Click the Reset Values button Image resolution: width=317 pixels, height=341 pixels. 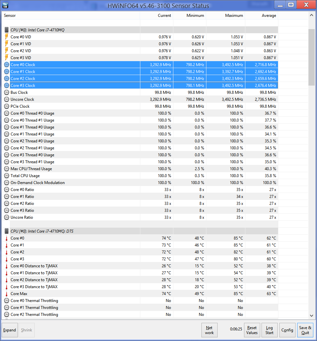point(252,330)
